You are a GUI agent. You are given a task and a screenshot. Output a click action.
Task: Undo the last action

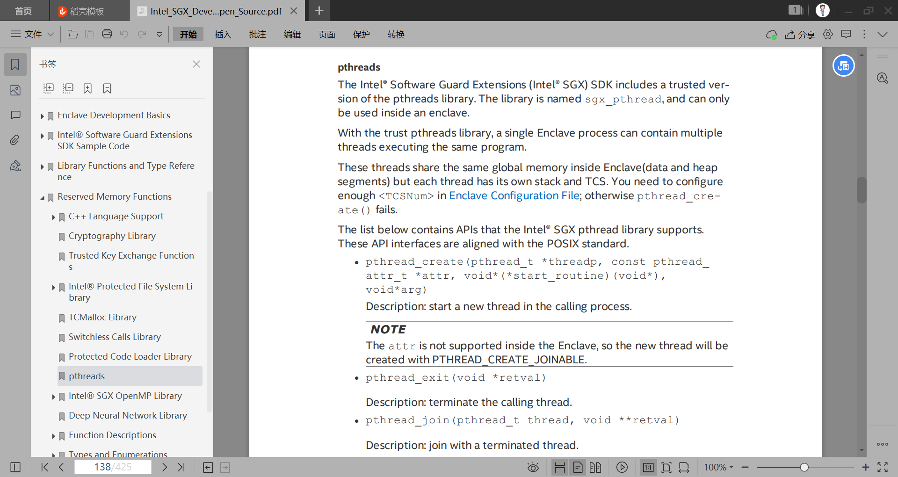[124, 34]
